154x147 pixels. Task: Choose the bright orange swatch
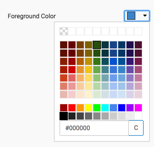pyautogui.click(x=80, y=108)
